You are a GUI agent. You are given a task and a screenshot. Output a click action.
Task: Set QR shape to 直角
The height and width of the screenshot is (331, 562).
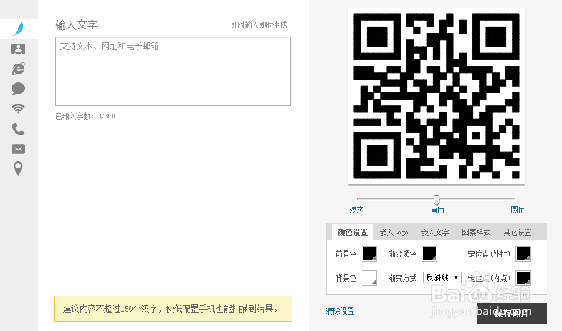point(437,210)
